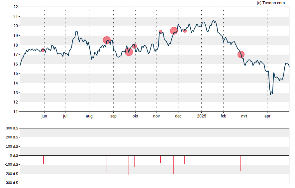Click the 'feb' axis label
This screenshot has height=188, width=295.
tap(223, 116)
